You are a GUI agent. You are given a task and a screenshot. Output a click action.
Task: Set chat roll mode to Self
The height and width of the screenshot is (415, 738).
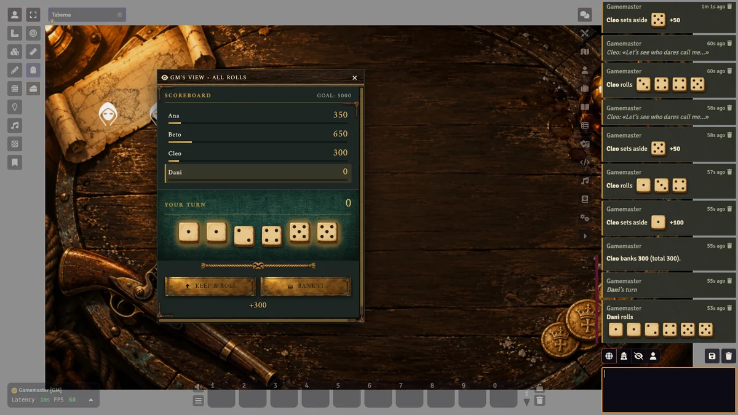click(x=653, y=356)
